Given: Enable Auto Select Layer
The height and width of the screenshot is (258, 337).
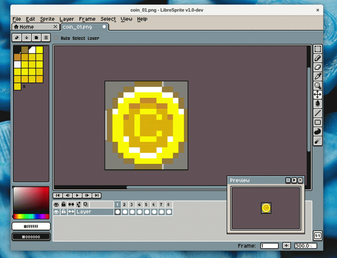Looking at the screenshot, I should coord(56,38).
